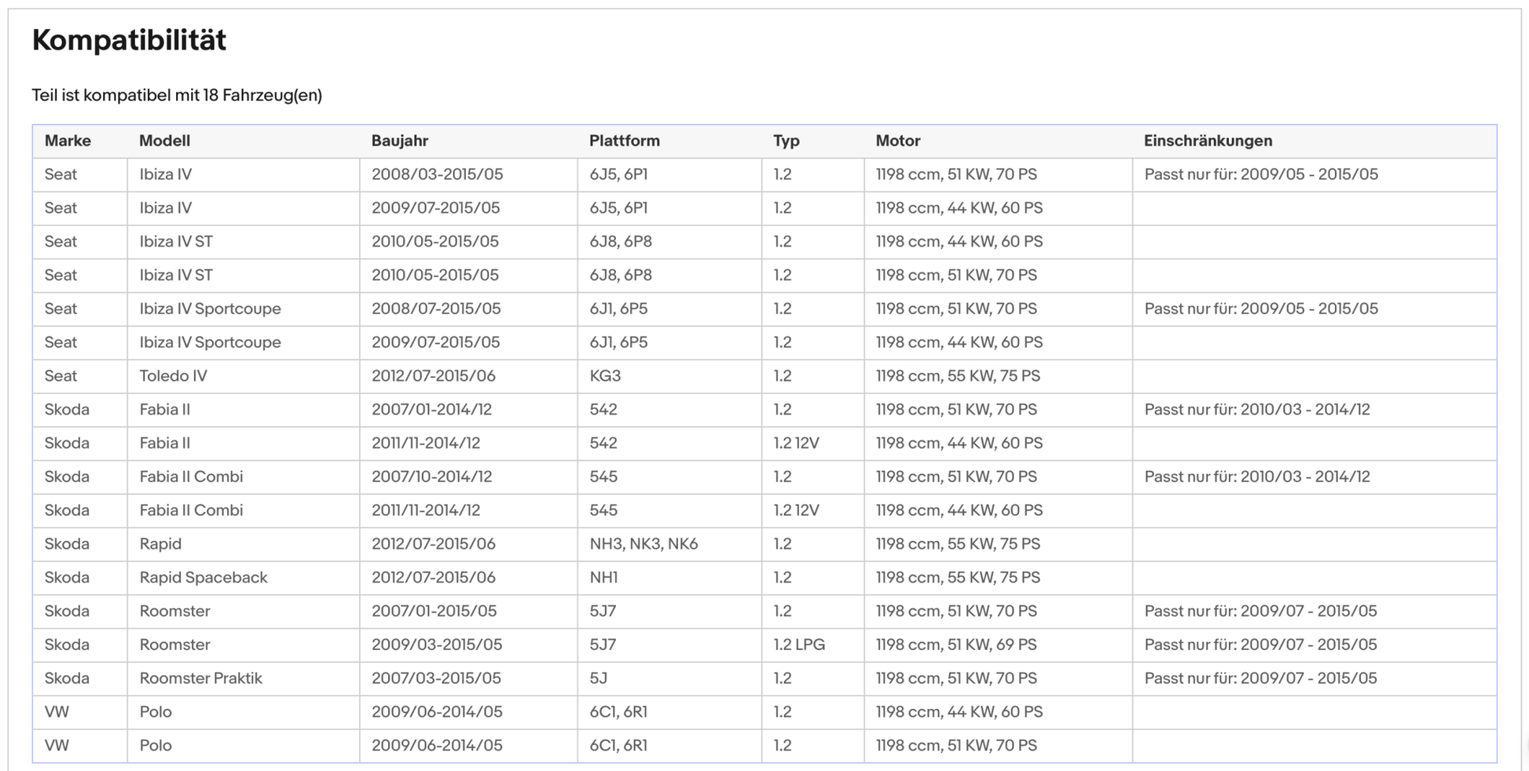
Task: Select the "Typ" column header
Action: pos(786,141)
